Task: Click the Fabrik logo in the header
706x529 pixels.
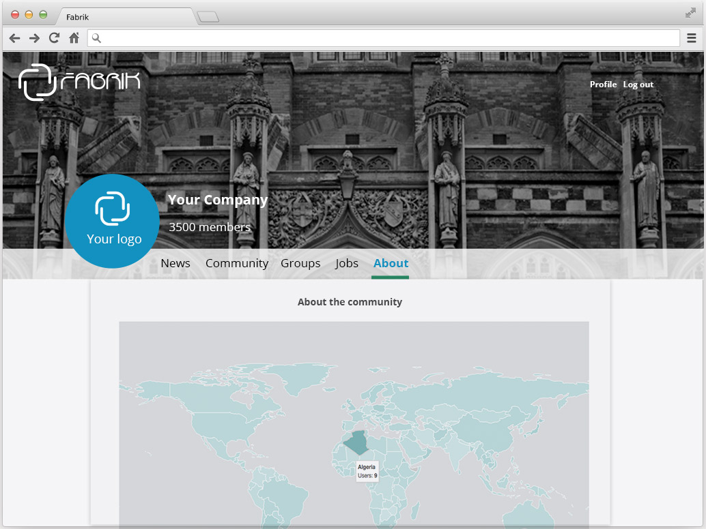Action: (x=79, y=82)
